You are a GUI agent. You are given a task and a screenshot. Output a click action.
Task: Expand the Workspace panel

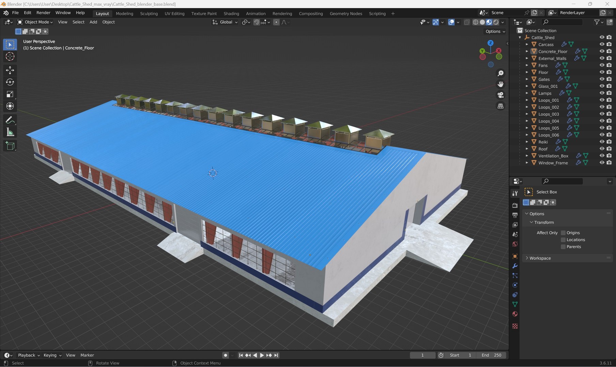[540, 258]
